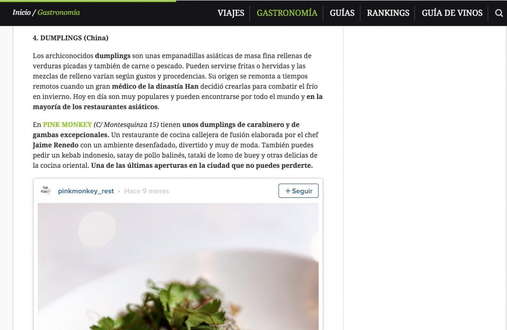Screen dimensions: 507x330
Task: Click the C/ Montesquinza 15 address text
Action: click(x=126, y=125)
